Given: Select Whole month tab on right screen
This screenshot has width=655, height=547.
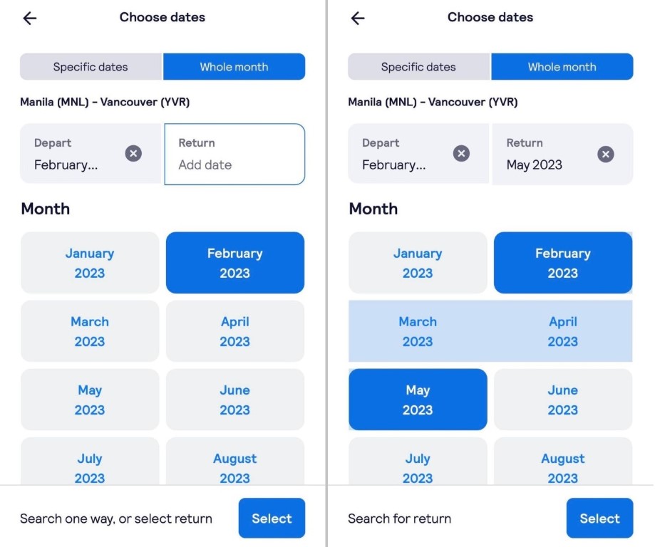Looking at the screenshot, I should pos(562,67).
